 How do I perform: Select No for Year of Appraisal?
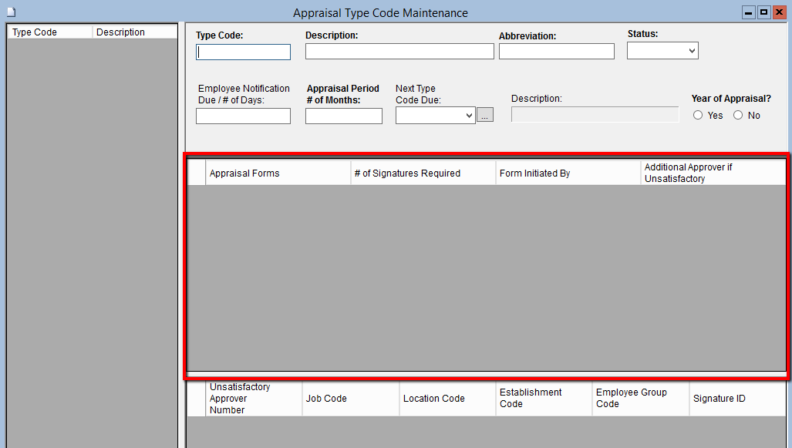click(738, 116)
